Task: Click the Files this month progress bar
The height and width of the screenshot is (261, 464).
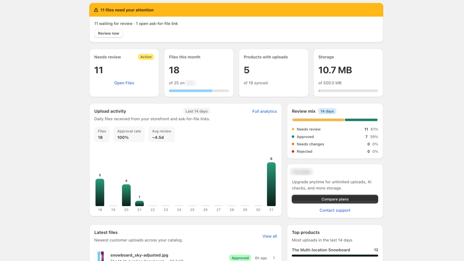Action: click(x=199, y=91)
